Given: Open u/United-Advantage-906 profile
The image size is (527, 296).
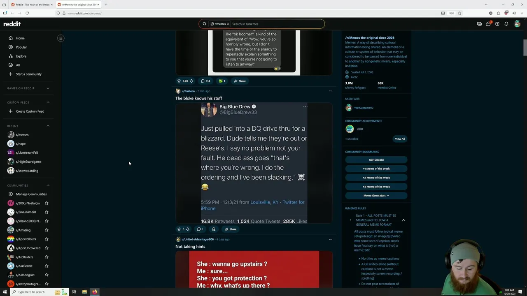Looking at the screenshot, I should pyautogui.click(x=198, y=239).
